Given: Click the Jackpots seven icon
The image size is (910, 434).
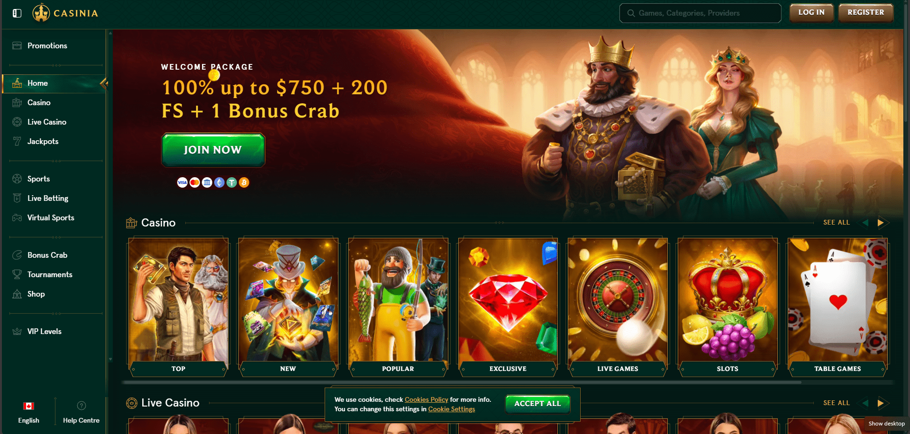Looking at the screenshot, I should coord(17,141).
